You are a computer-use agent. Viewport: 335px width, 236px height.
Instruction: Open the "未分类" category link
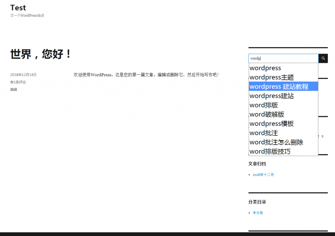pyautogui.click(x=257, y=212)
